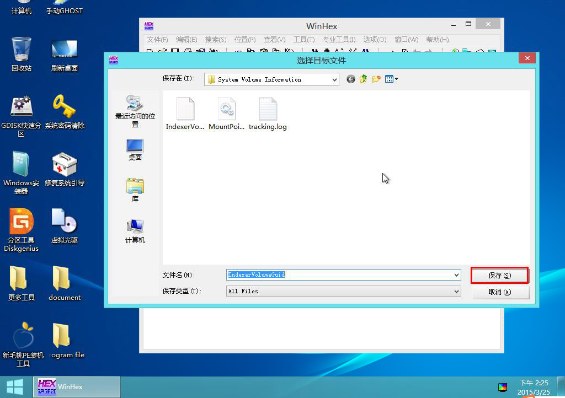Viewport: 565px width, 398px height.
Task: Click WinHex taskbar button
Action: click(x=77, y=387)
